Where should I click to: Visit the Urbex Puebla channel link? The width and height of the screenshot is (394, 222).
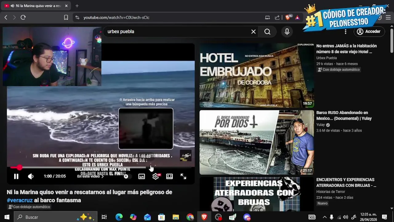pos(327,58)
